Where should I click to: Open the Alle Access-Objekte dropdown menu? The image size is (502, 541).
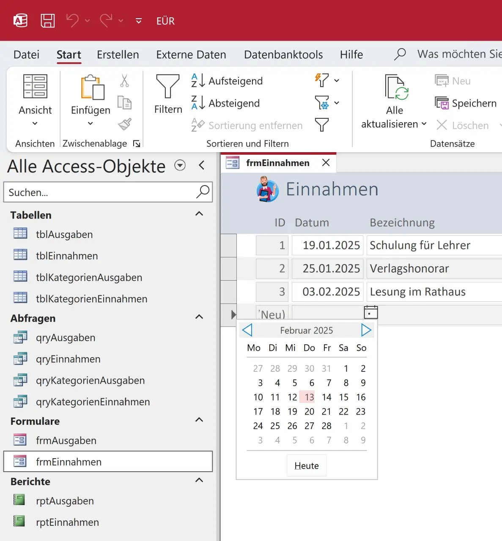(180, 165)
